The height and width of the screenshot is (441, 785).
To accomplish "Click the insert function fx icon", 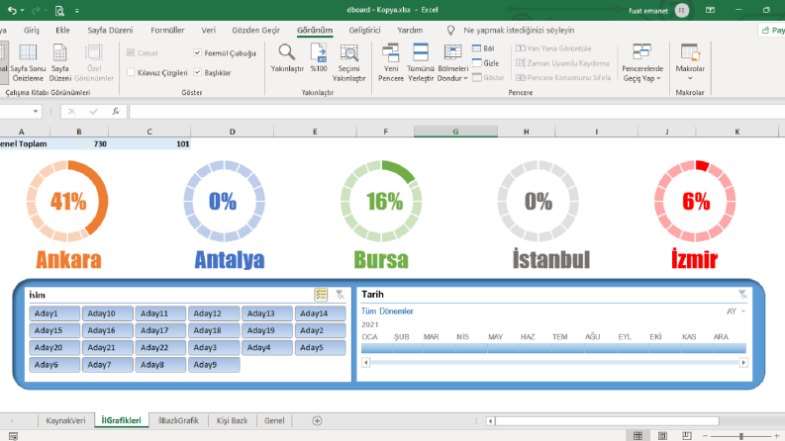I will [115, 111].
